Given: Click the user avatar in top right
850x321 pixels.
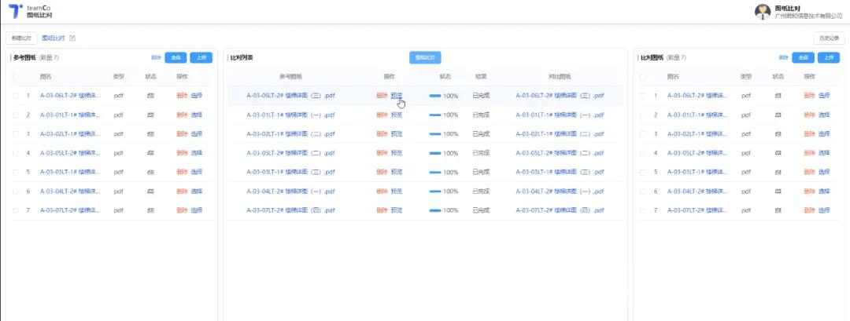Looking at the screenshot, I should pyautogui.click(x=762, y=11).
